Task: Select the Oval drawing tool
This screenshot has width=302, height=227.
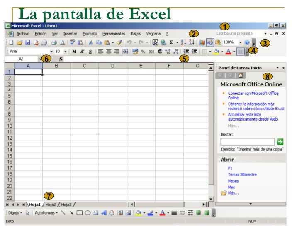Action: [88, 213]
